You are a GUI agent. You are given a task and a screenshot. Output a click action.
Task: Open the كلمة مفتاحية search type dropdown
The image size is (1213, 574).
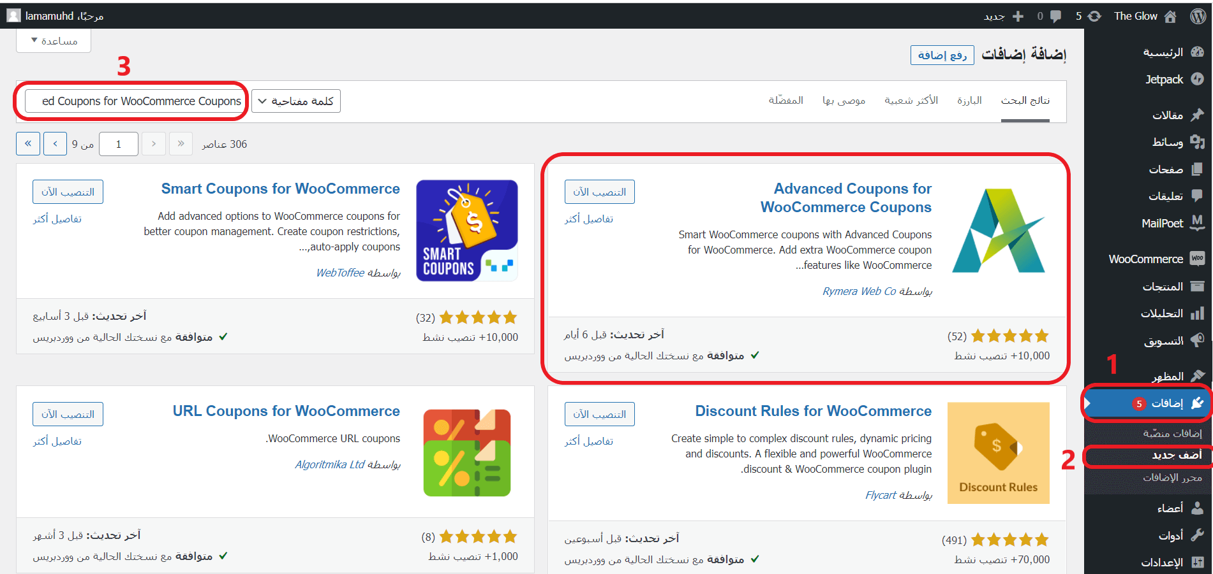point(296,101)
